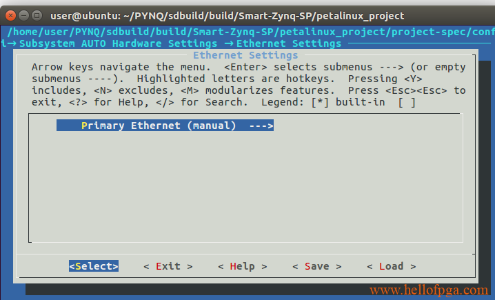Click the empty menu list area
Image resolution: width=495 pixels, height=300 pixels.
point(245,186)
